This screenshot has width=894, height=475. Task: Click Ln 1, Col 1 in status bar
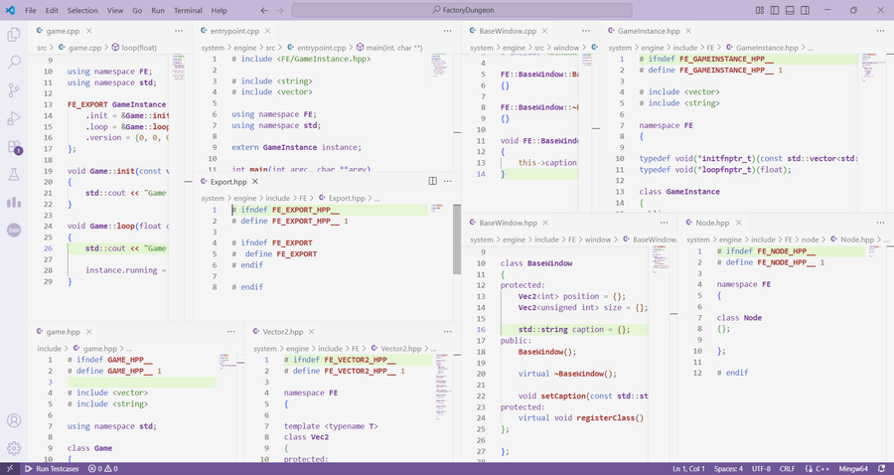pyautogui.click(x=688, y=469)
